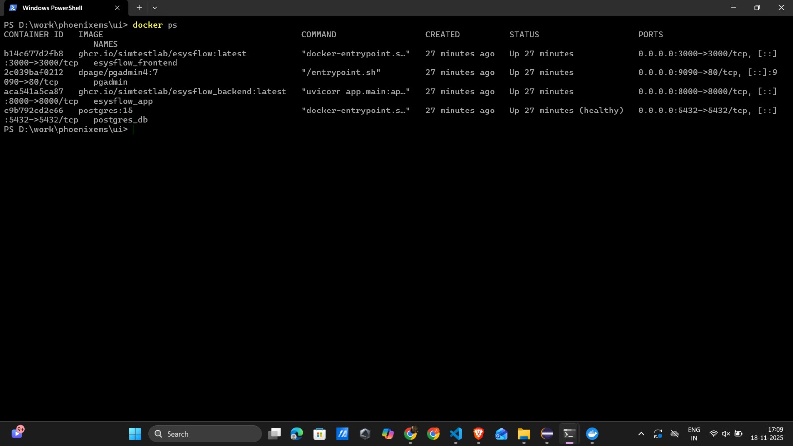Click container ID b14c677d2fb8
Viewport: 793px width, 446px height.
point(34,54)
